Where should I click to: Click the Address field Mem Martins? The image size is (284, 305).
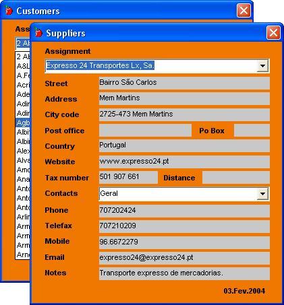184,98
